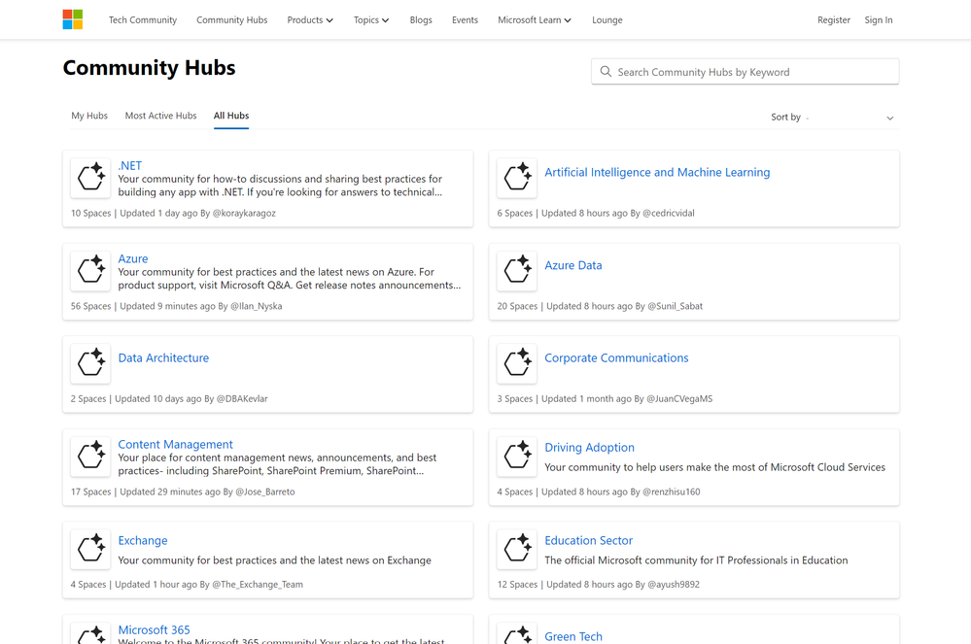The image size is (971, 644).
Task: Click the Azure Data hub icon
Action: [517, 271]
